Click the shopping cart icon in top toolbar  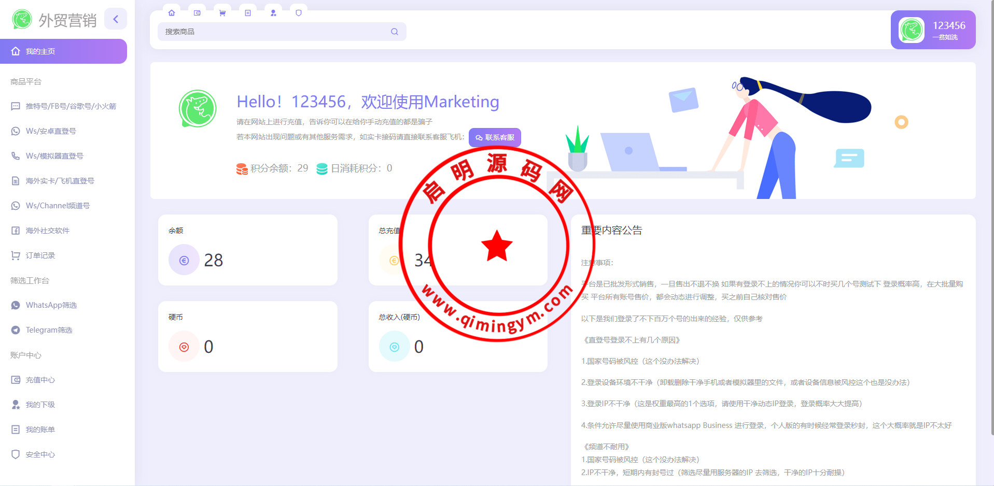click(x=222, y=13)
